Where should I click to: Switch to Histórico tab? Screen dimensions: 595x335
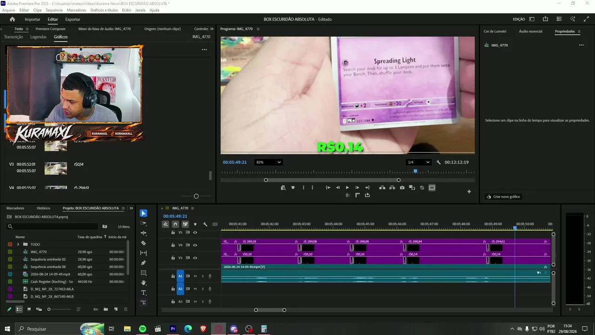[43, 208]
